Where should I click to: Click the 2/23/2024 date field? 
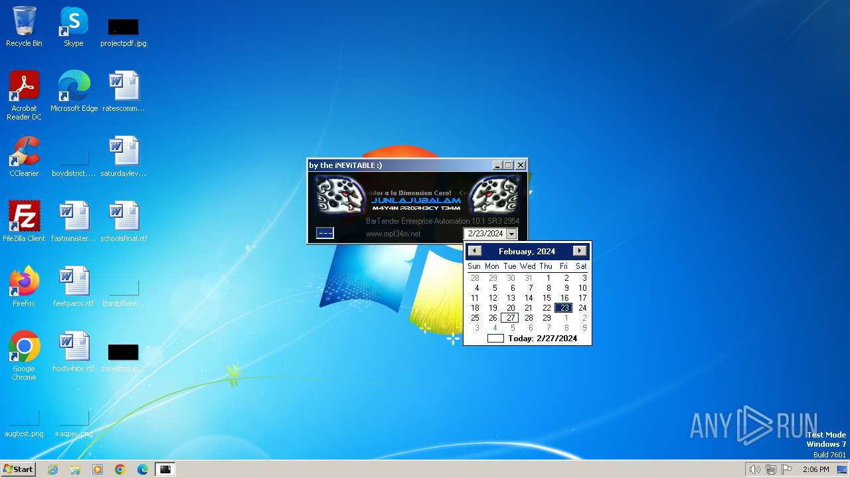click(x=485, y=234)
